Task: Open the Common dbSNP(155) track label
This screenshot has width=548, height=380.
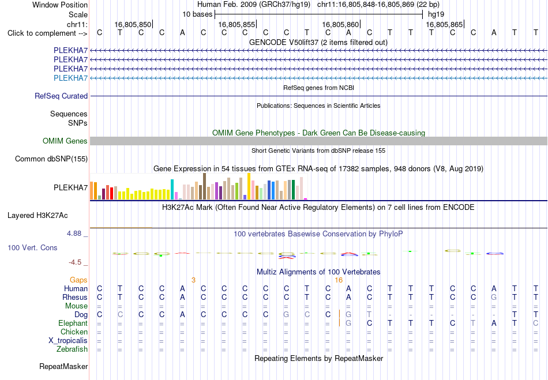Action: tap(51, 159)
